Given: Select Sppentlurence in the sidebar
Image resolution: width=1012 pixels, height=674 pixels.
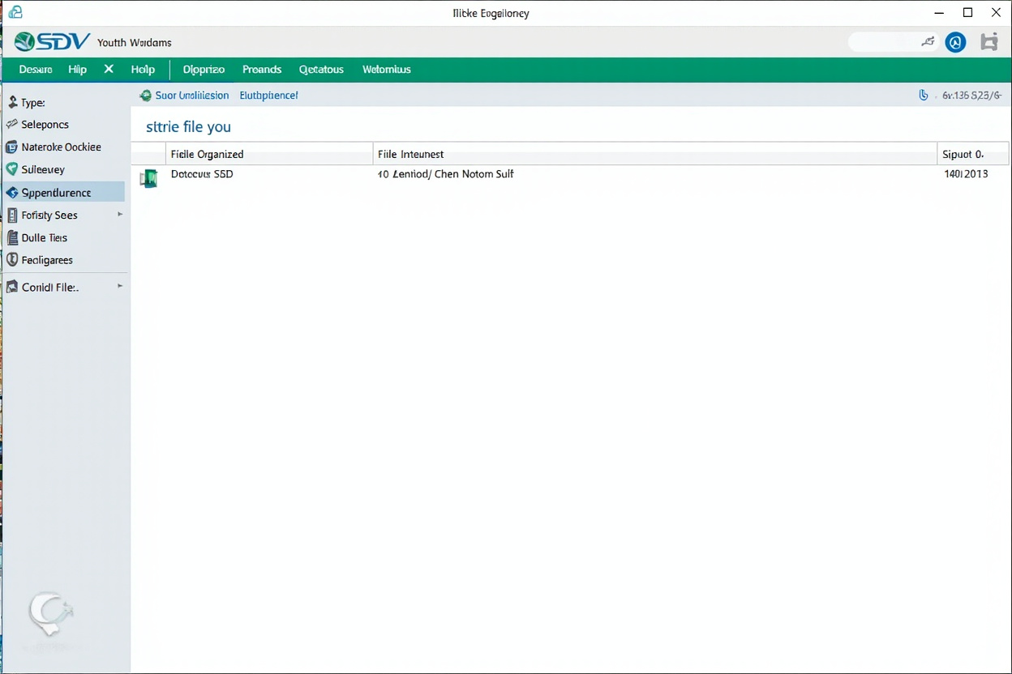Looking at the screenshot, I should pyautogui.click(x=57, y=193).
